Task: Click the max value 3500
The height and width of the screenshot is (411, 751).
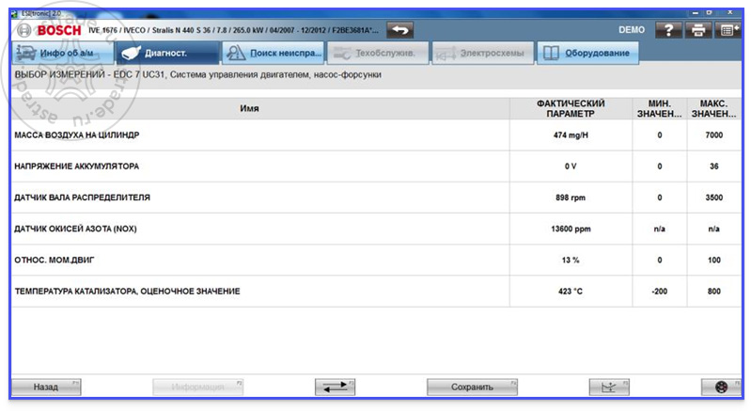Action: point(713,198)
